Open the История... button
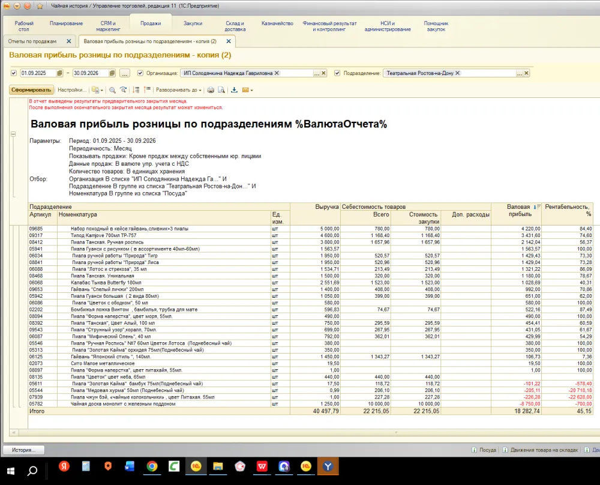The height and width of the screenshot is (485, 600). [x=24, y=450]
